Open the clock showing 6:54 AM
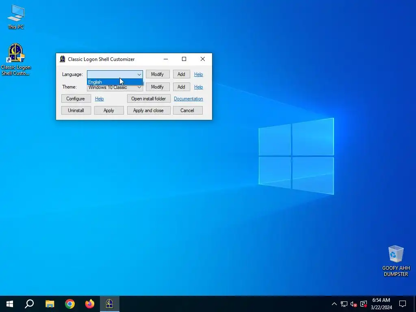Screen dimensions: 416x312 point(381,304)
